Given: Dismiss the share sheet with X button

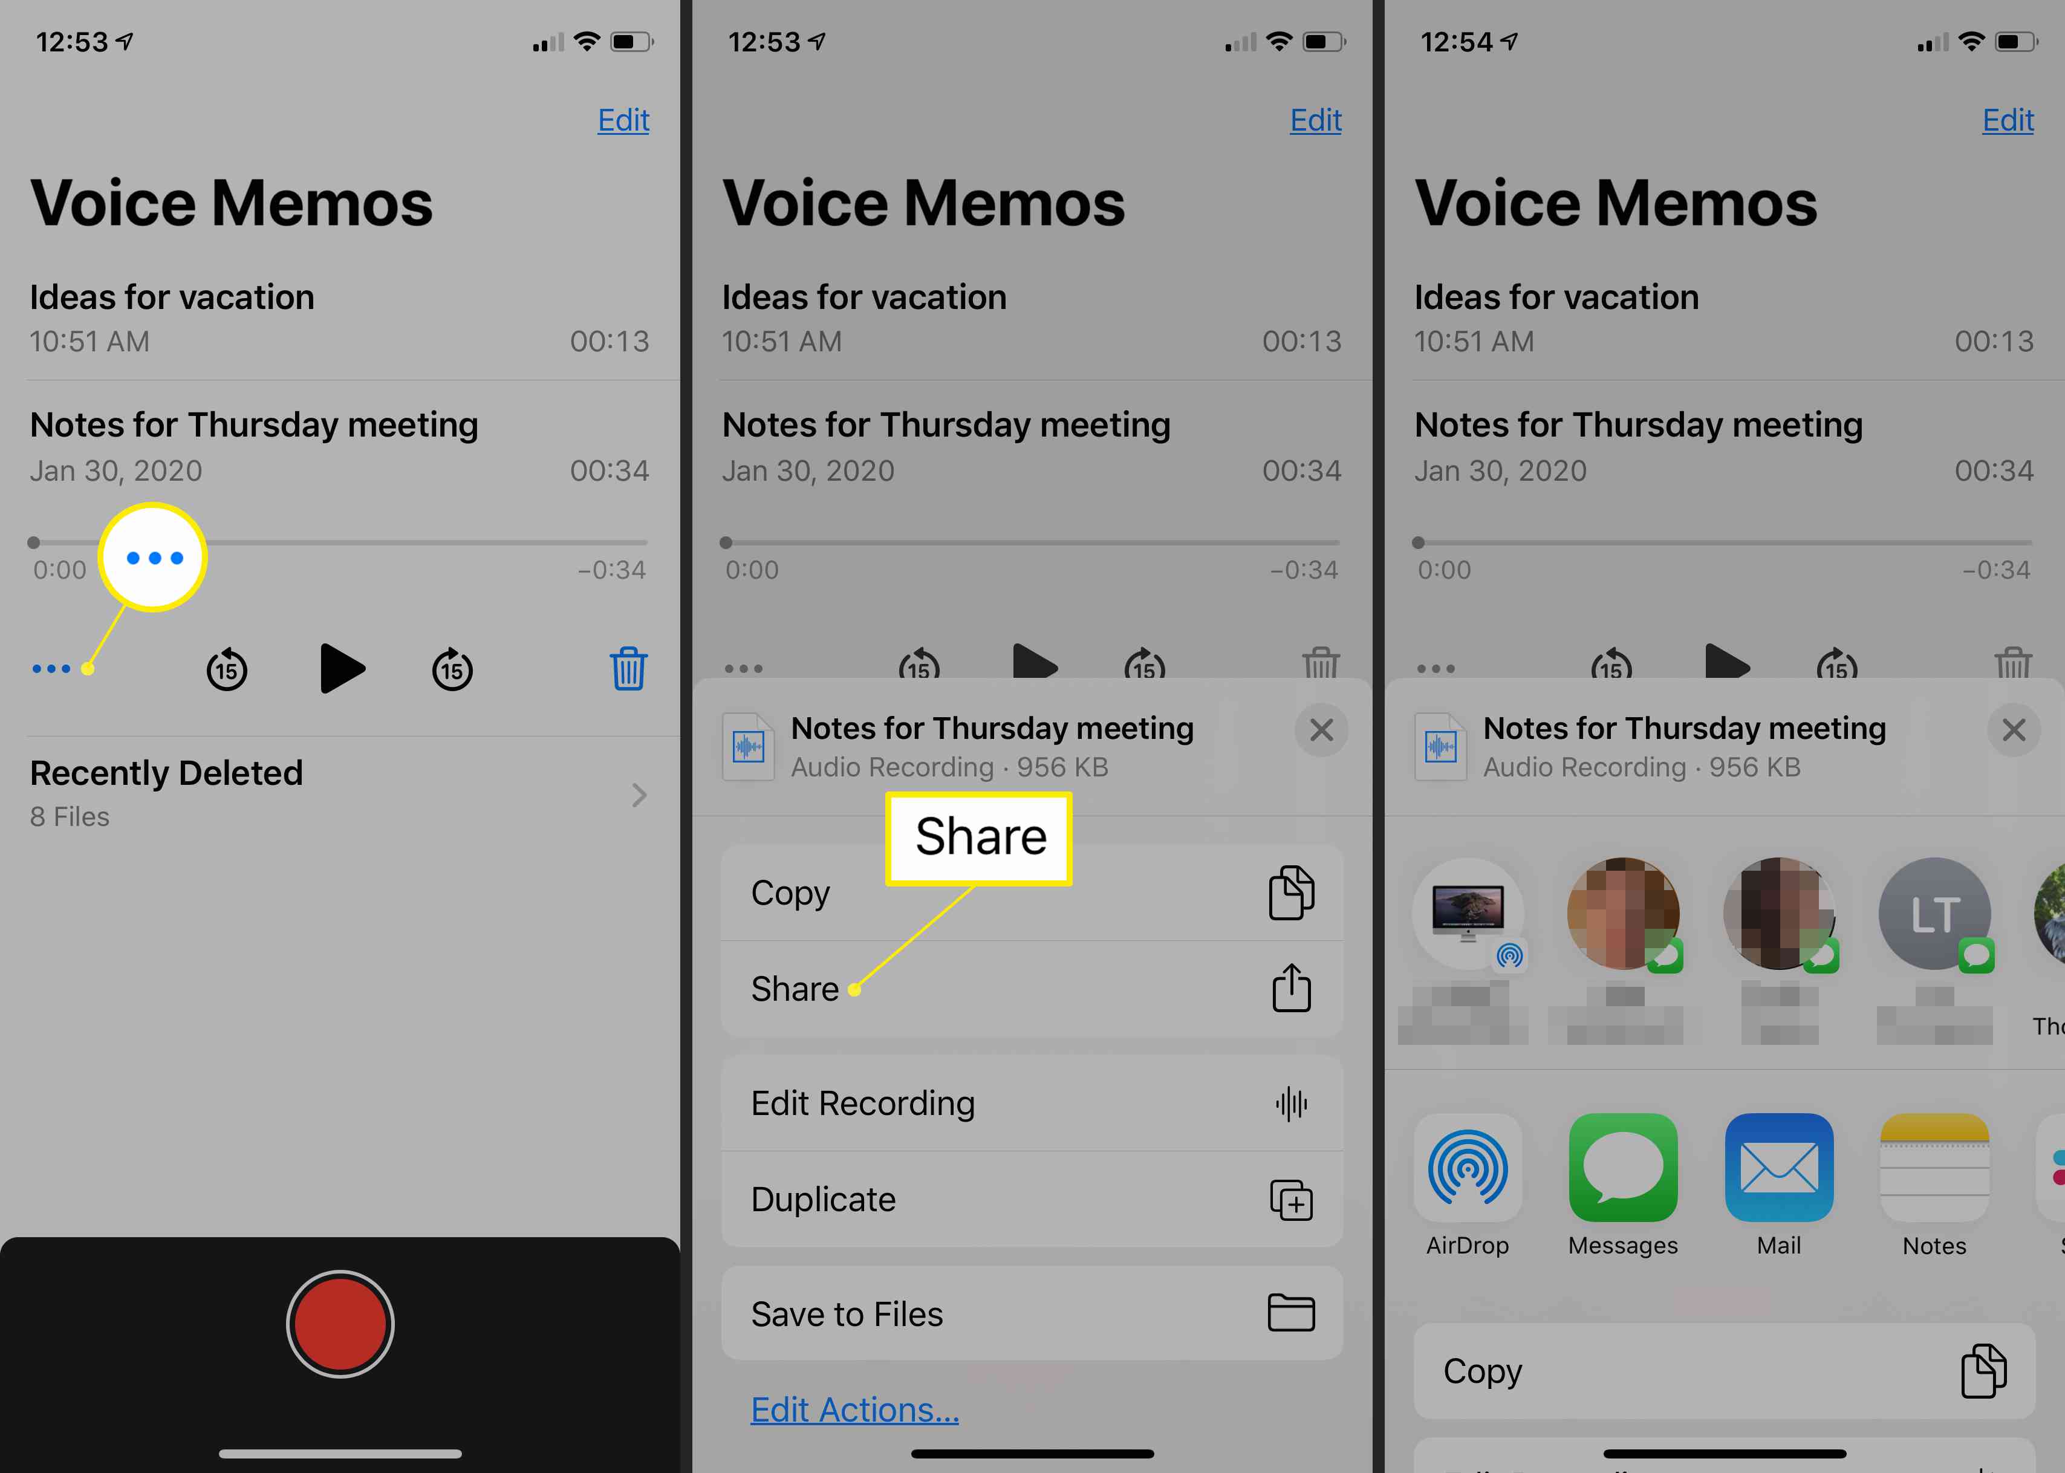Looking at the screenshot, I should [x=2014, y=730].
